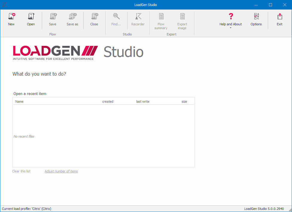
Task: Sort recent items by size column
Action: tap(184, 102)
